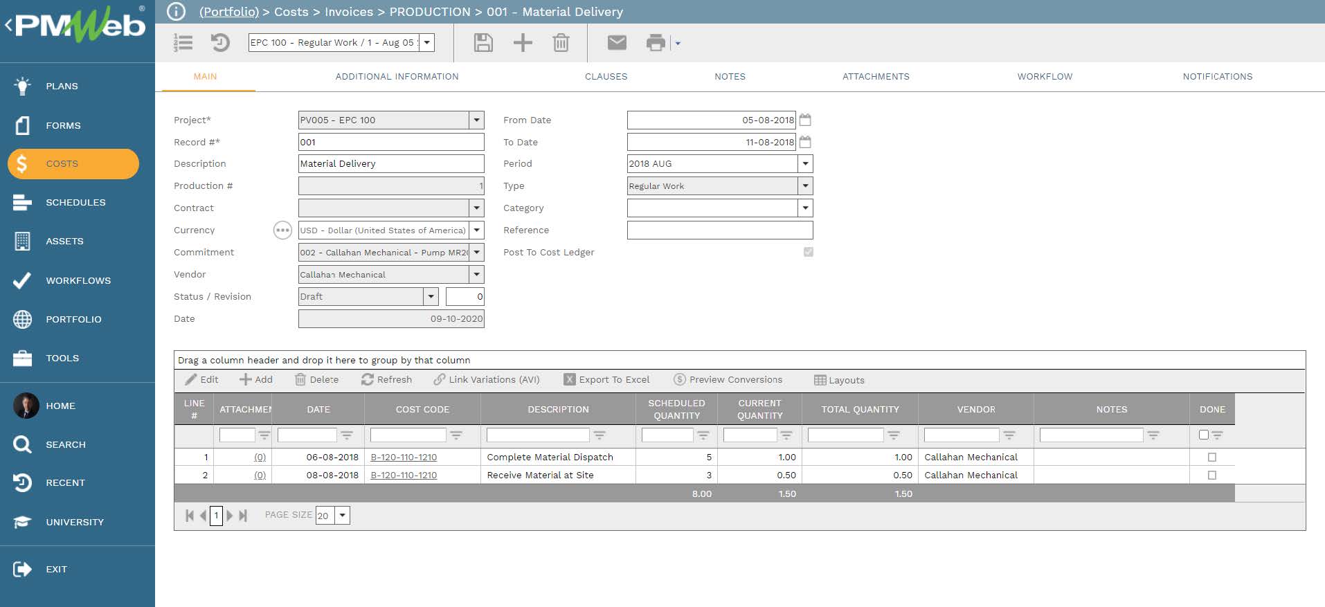Refresh the line items grid
This screenshot has height=607, width=1325.
(386, 379)
